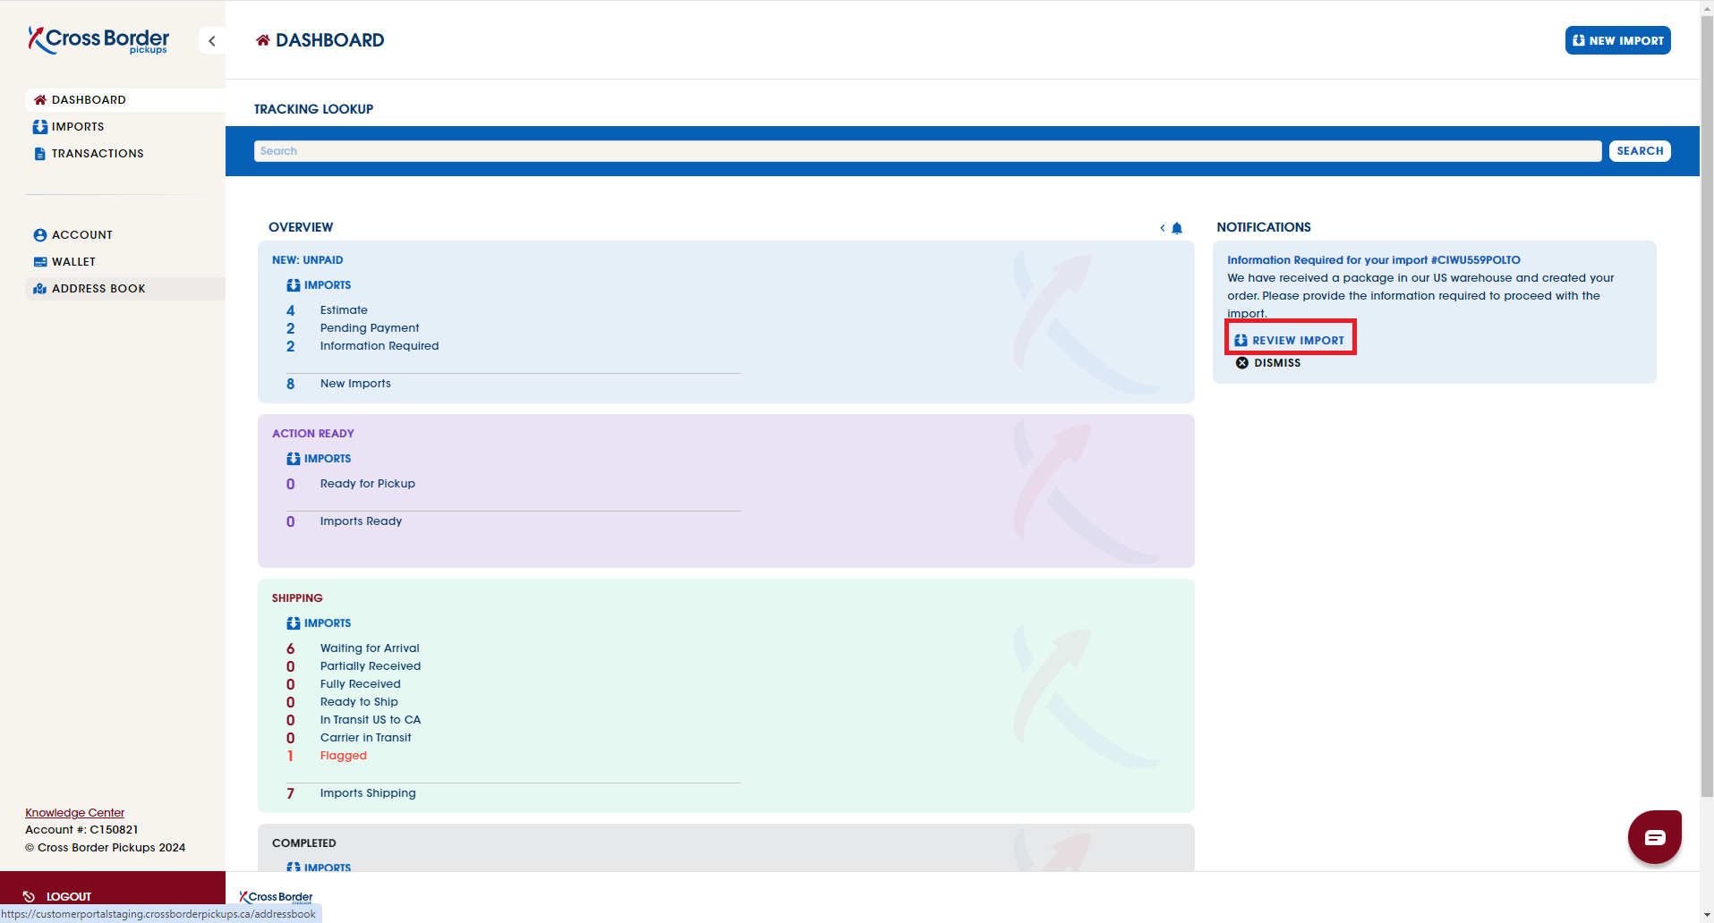Image resolution: width=1714 pixels, height=923 pixels.
Task: Click the page vertical scrollbar
Action: (1707, 407)
